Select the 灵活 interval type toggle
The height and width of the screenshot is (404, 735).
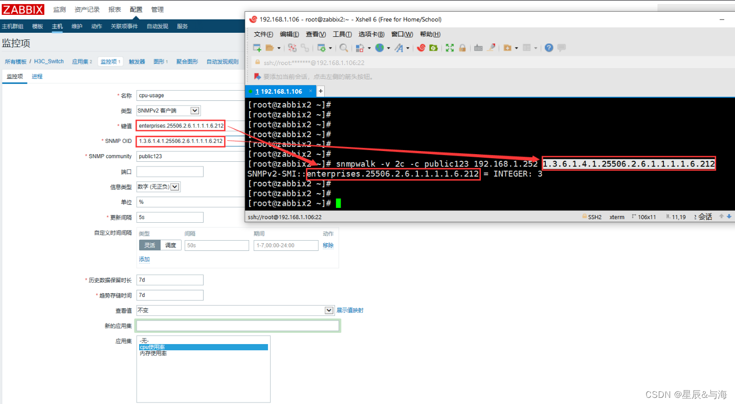click(x=149, y=245)
